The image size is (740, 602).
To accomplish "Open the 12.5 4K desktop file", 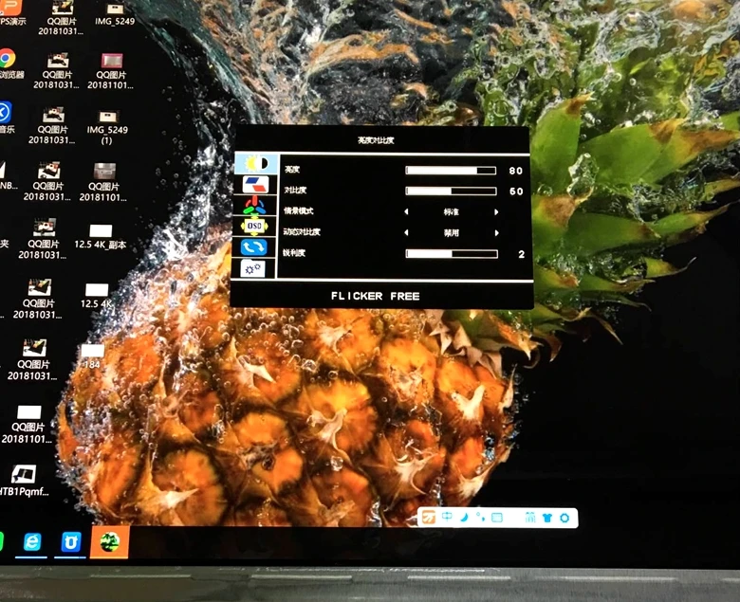I will click(96, 297).
